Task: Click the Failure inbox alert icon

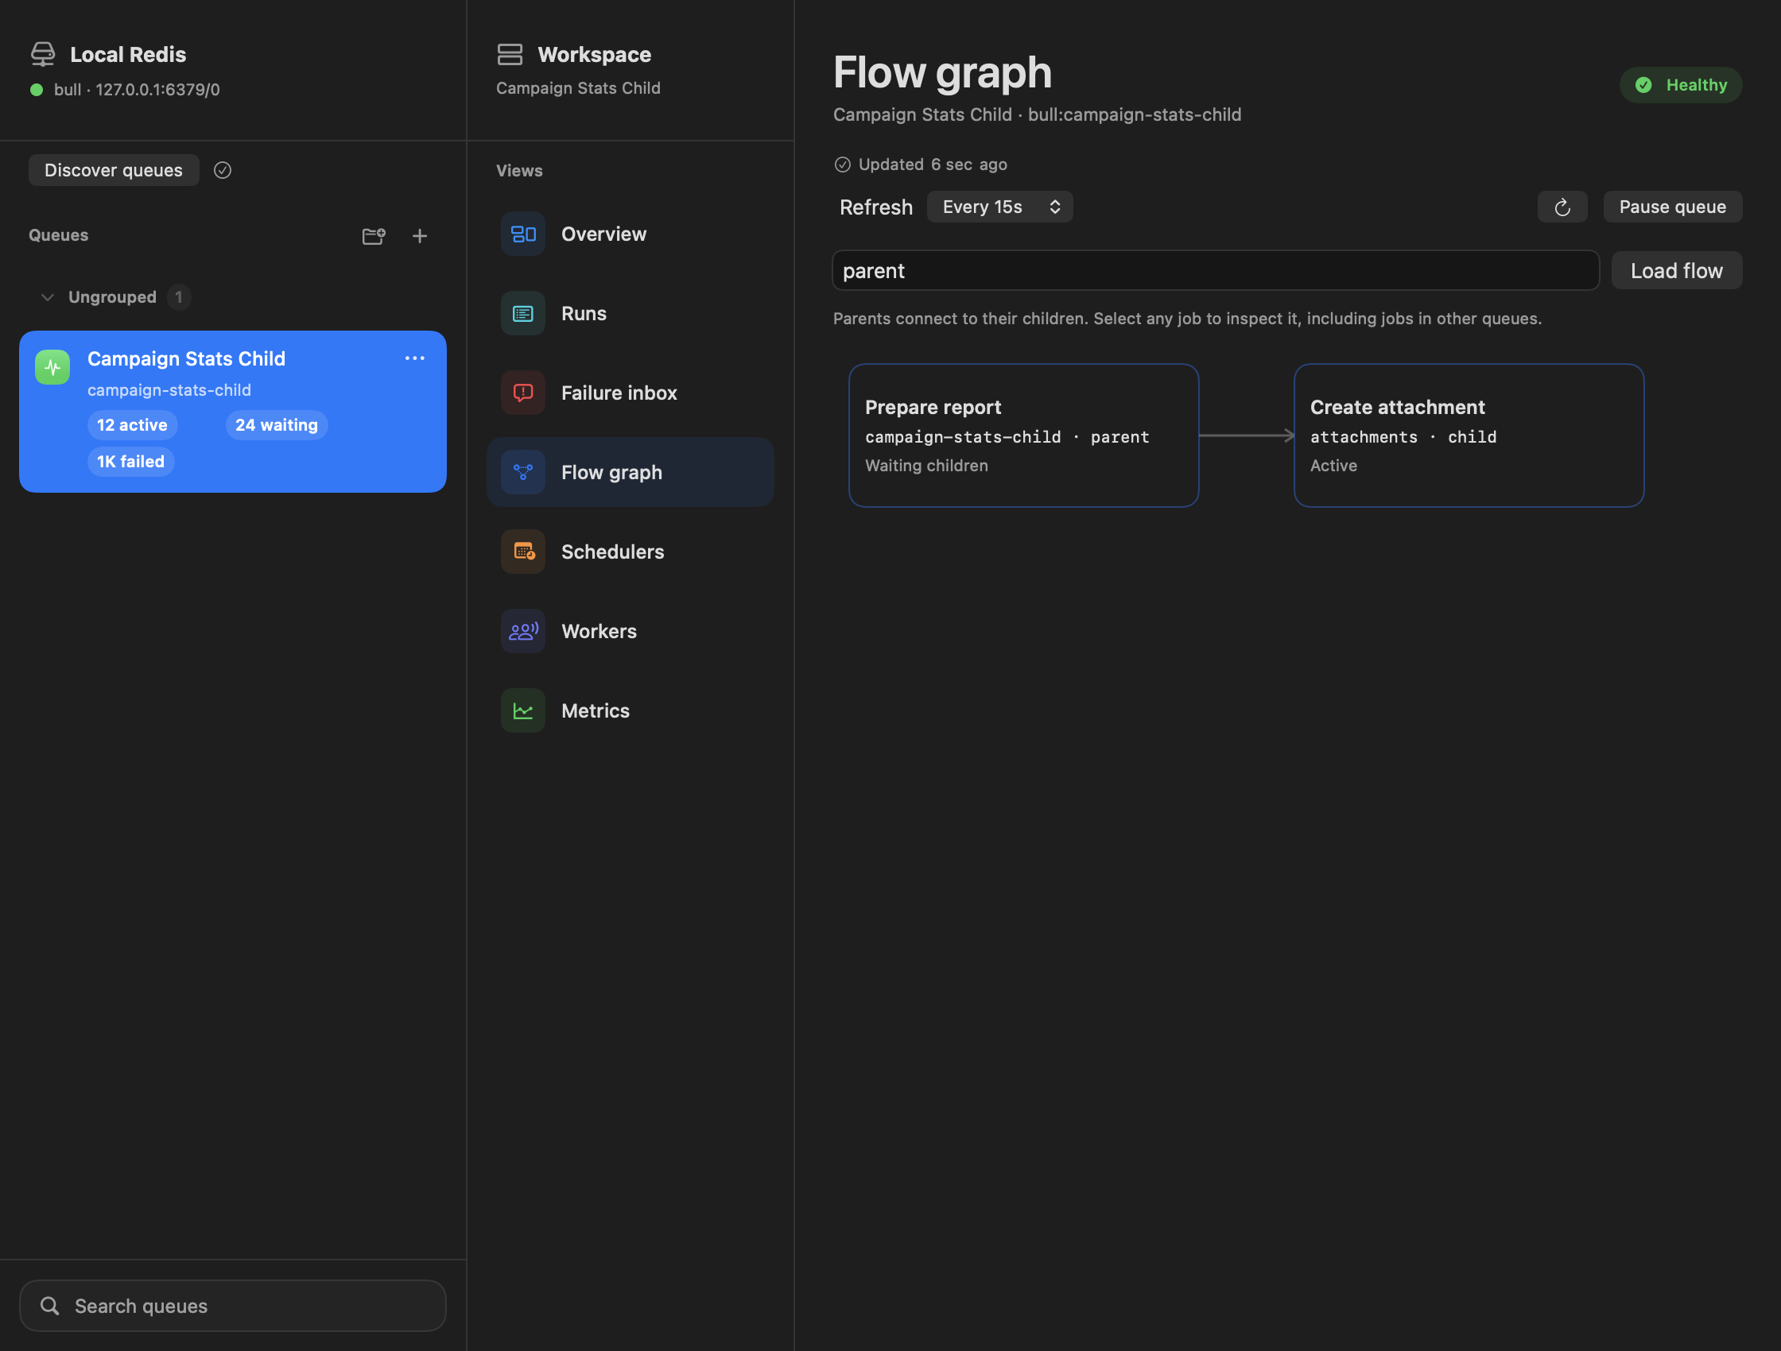Action: tap(523, 393)
